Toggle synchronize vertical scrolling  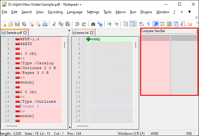point(125,24)
